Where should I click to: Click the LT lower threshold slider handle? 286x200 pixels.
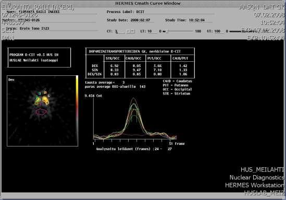167,32
